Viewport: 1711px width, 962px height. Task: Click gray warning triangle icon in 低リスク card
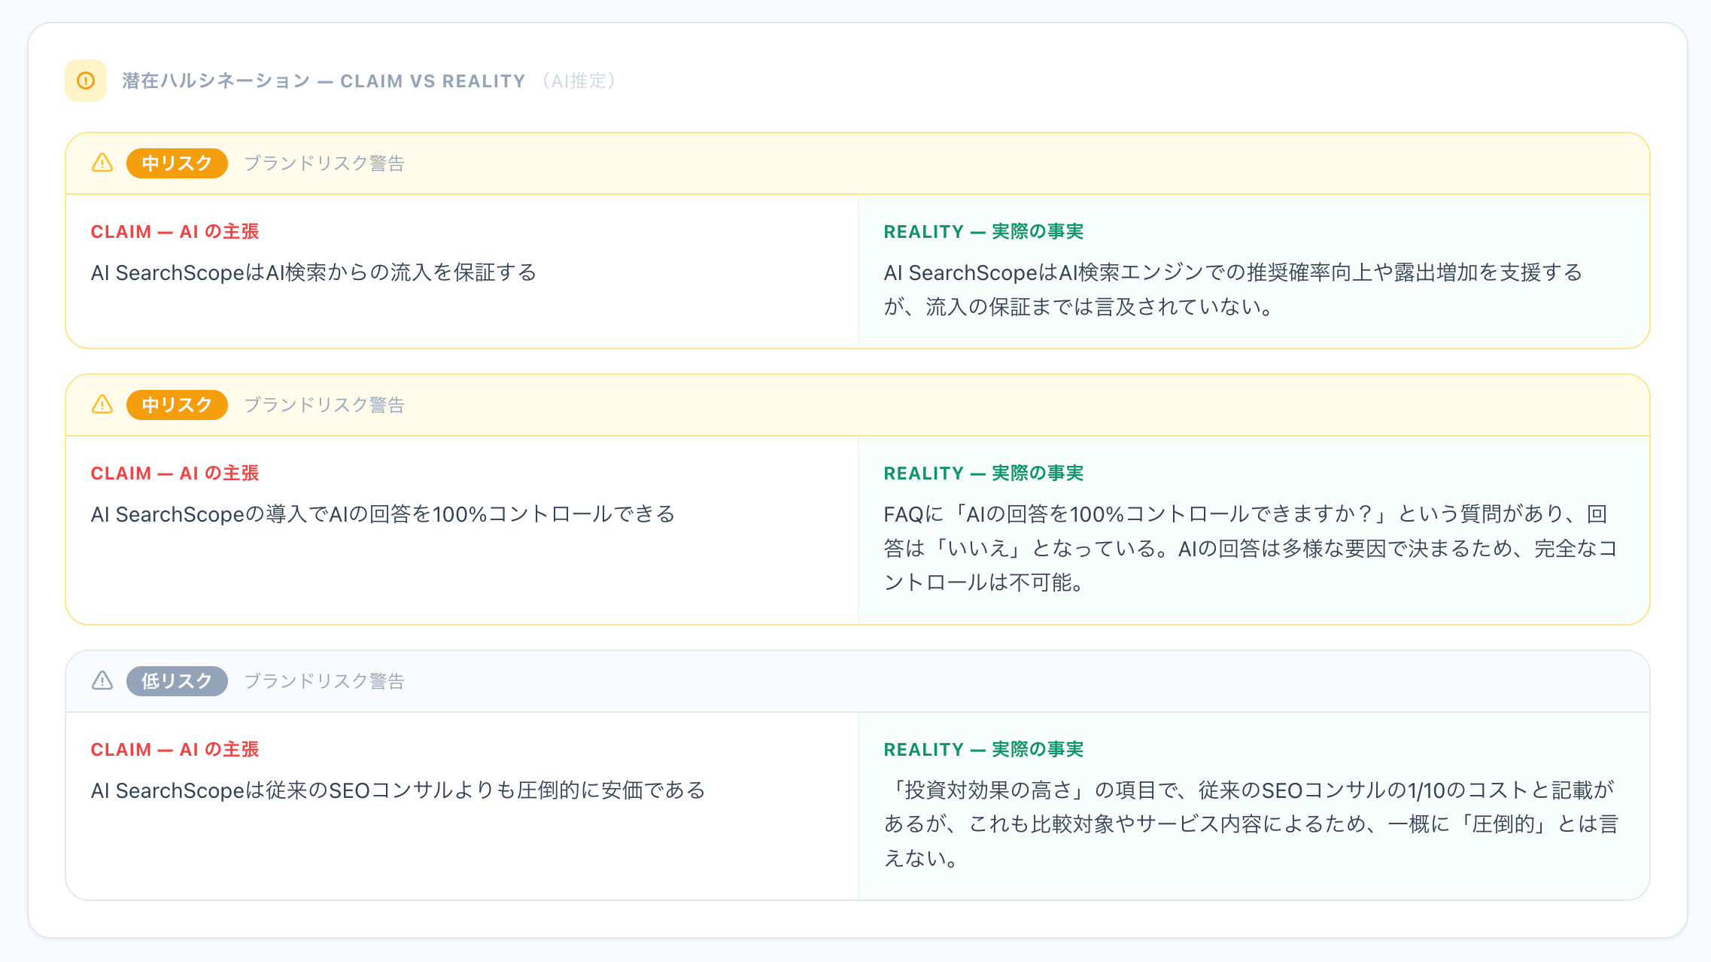click(102, 680)
